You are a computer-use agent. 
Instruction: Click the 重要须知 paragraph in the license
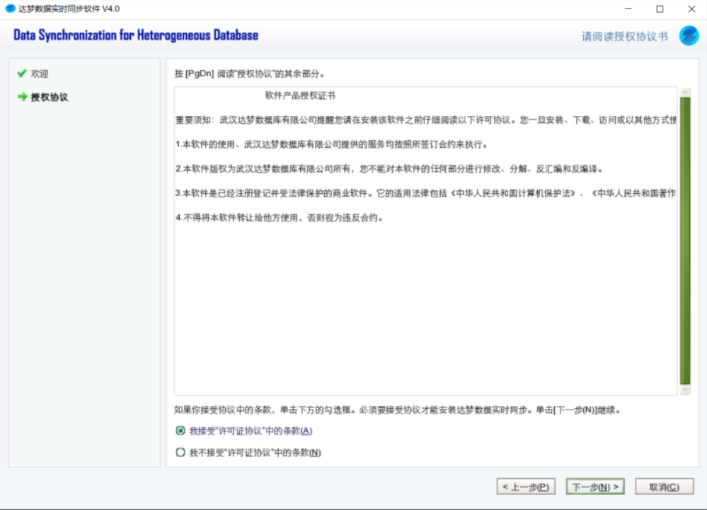click(425, 120)
